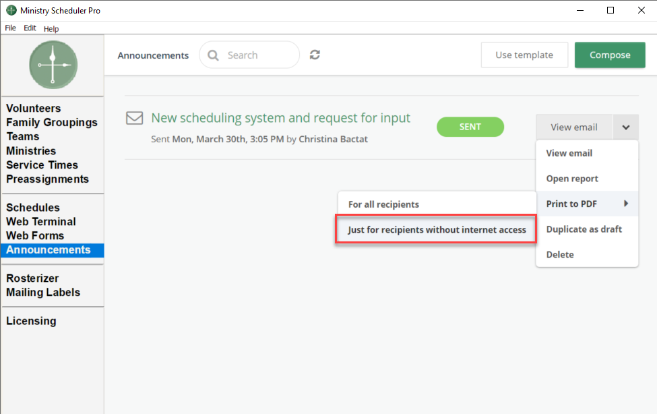Expand the View email dropdown arrow
Image resolution: width=657 pixels, height=414 pixels.
click(626, 127)
